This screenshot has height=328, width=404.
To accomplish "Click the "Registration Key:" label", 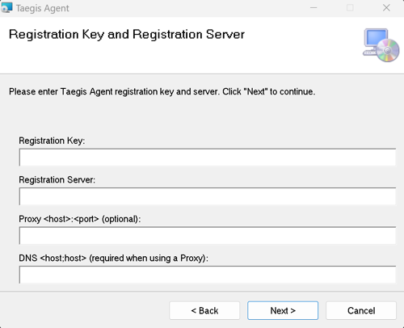I will tap(52, 141).
